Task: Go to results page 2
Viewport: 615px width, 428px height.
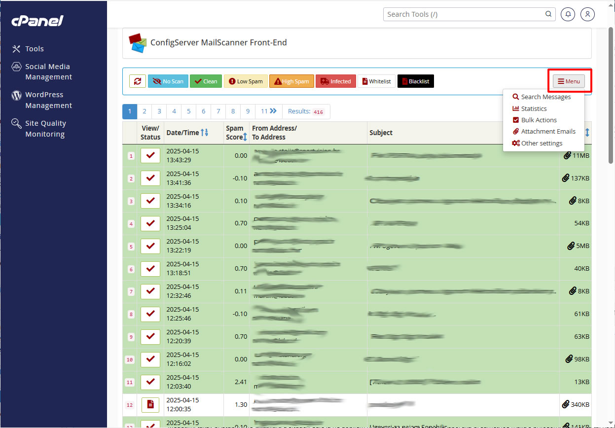Action: pos(145,111)
